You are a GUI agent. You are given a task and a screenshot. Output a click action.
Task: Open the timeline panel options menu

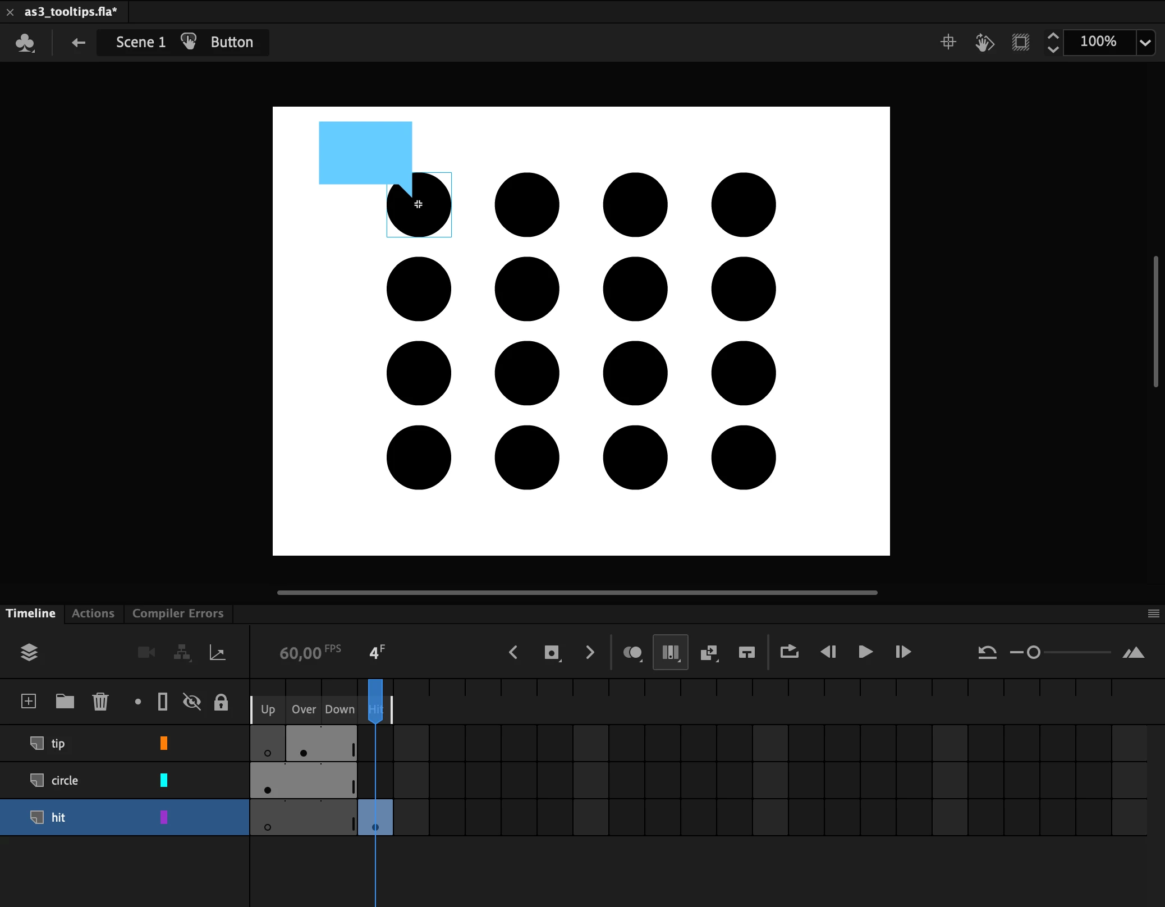tap(1153, 613)
